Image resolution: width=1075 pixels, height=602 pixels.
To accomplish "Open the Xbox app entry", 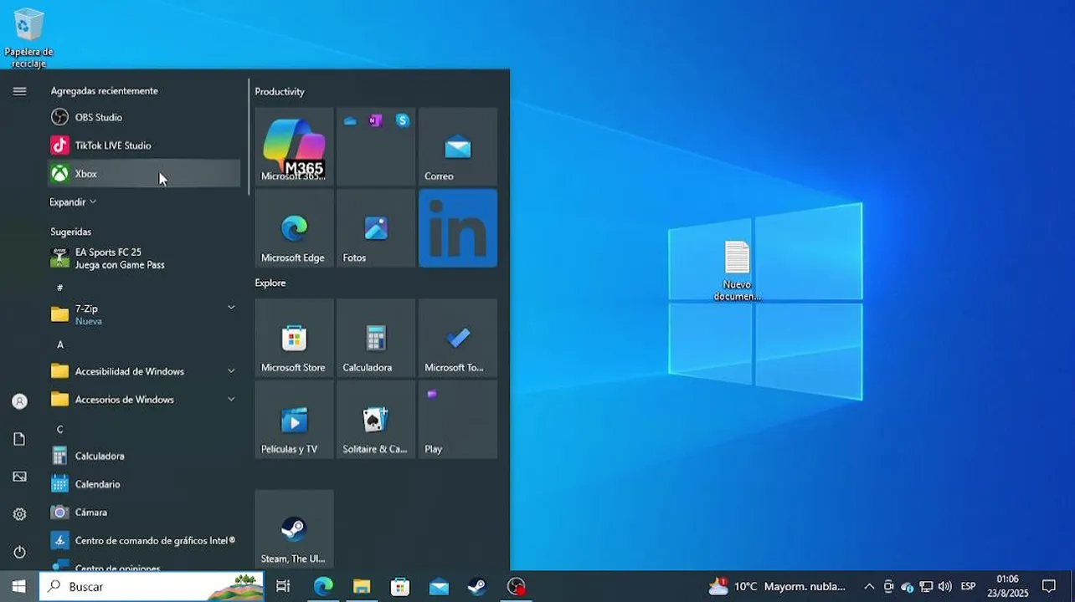I will point(144,174).
